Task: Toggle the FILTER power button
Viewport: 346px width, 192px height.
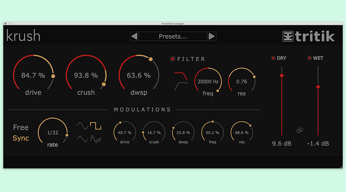Action: pos(173,59)
